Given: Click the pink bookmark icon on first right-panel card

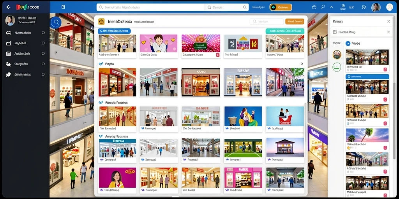Looking at the screenshot, I should [385, 69].
